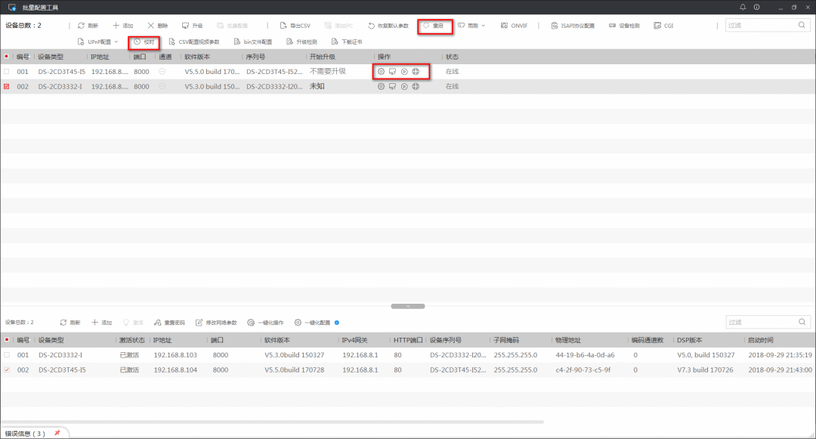816x439 pixels.
Task: Click the 恢复默认参数 restore defaults button
Action: (388, 26)
